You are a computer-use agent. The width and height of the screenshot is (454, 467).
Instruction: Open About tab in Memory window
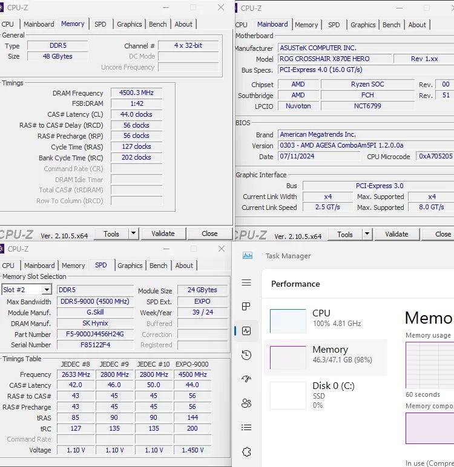(183, 24)
